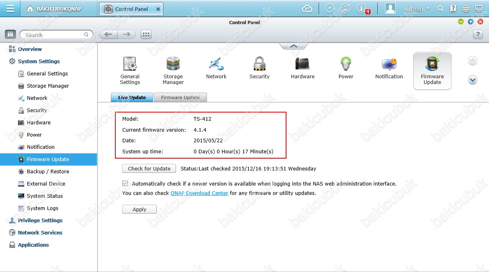
Task: Open Hardware large icon
Action: click(303, 68)
